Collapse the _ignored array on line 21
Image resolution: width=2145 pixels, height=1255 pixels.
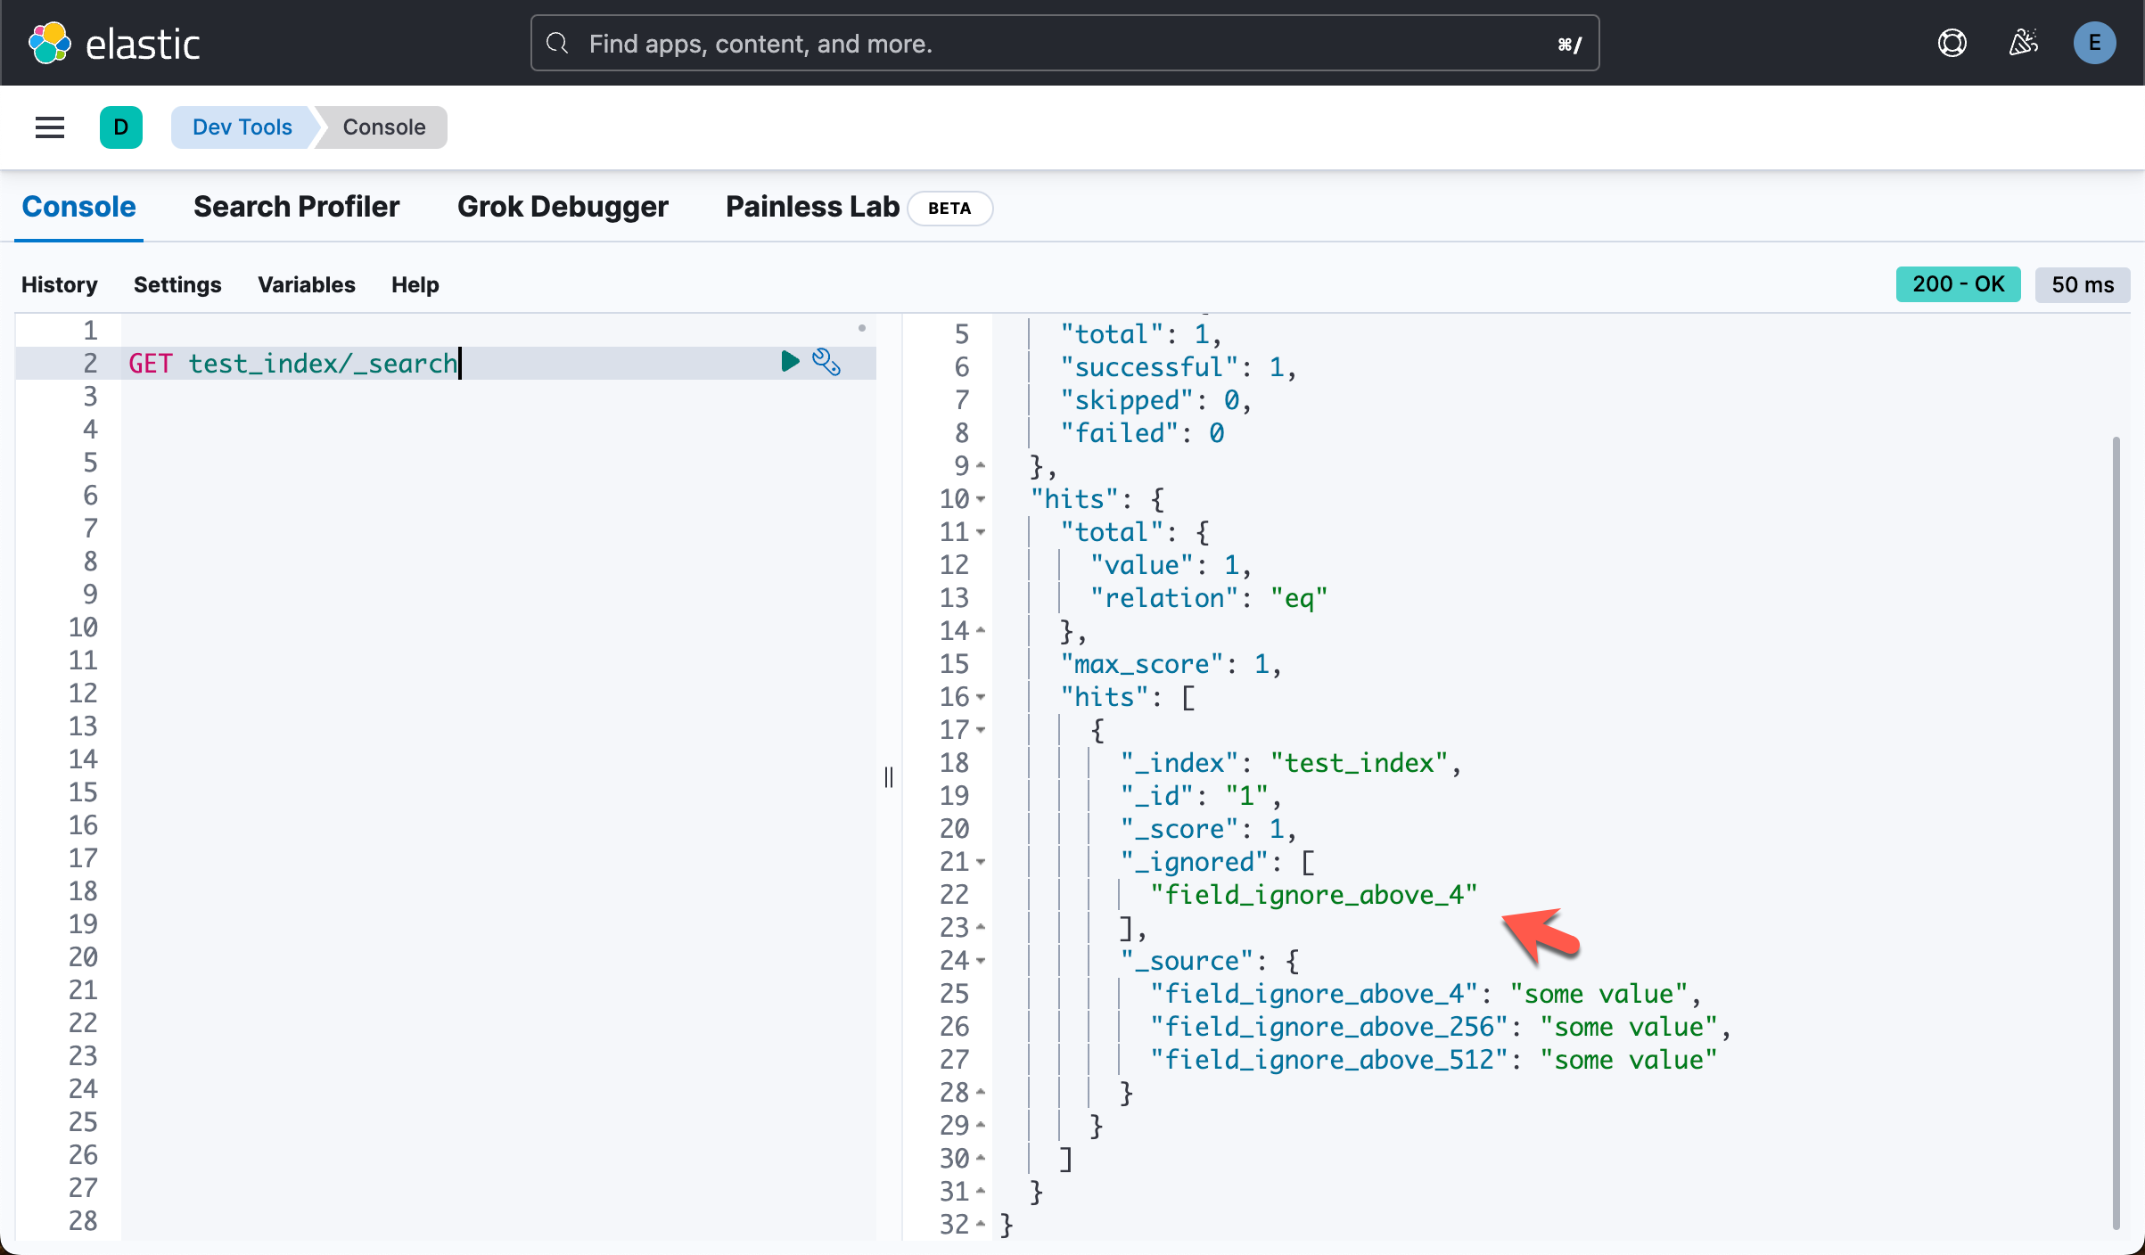pos(982,862)
